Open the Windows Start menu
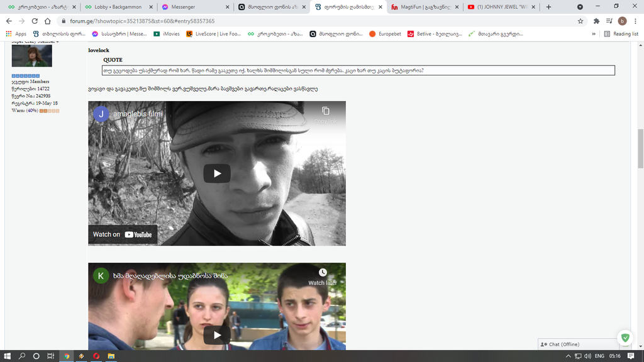Viewport: 644px width, 362px height. [x=7, y=356]
